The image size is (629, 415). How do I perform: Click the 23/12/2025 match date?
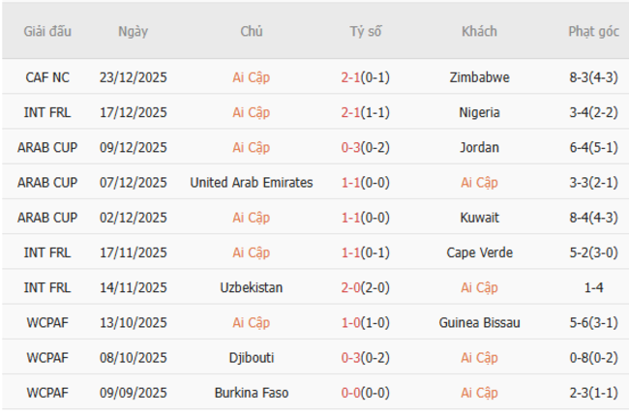pos(134,77)
